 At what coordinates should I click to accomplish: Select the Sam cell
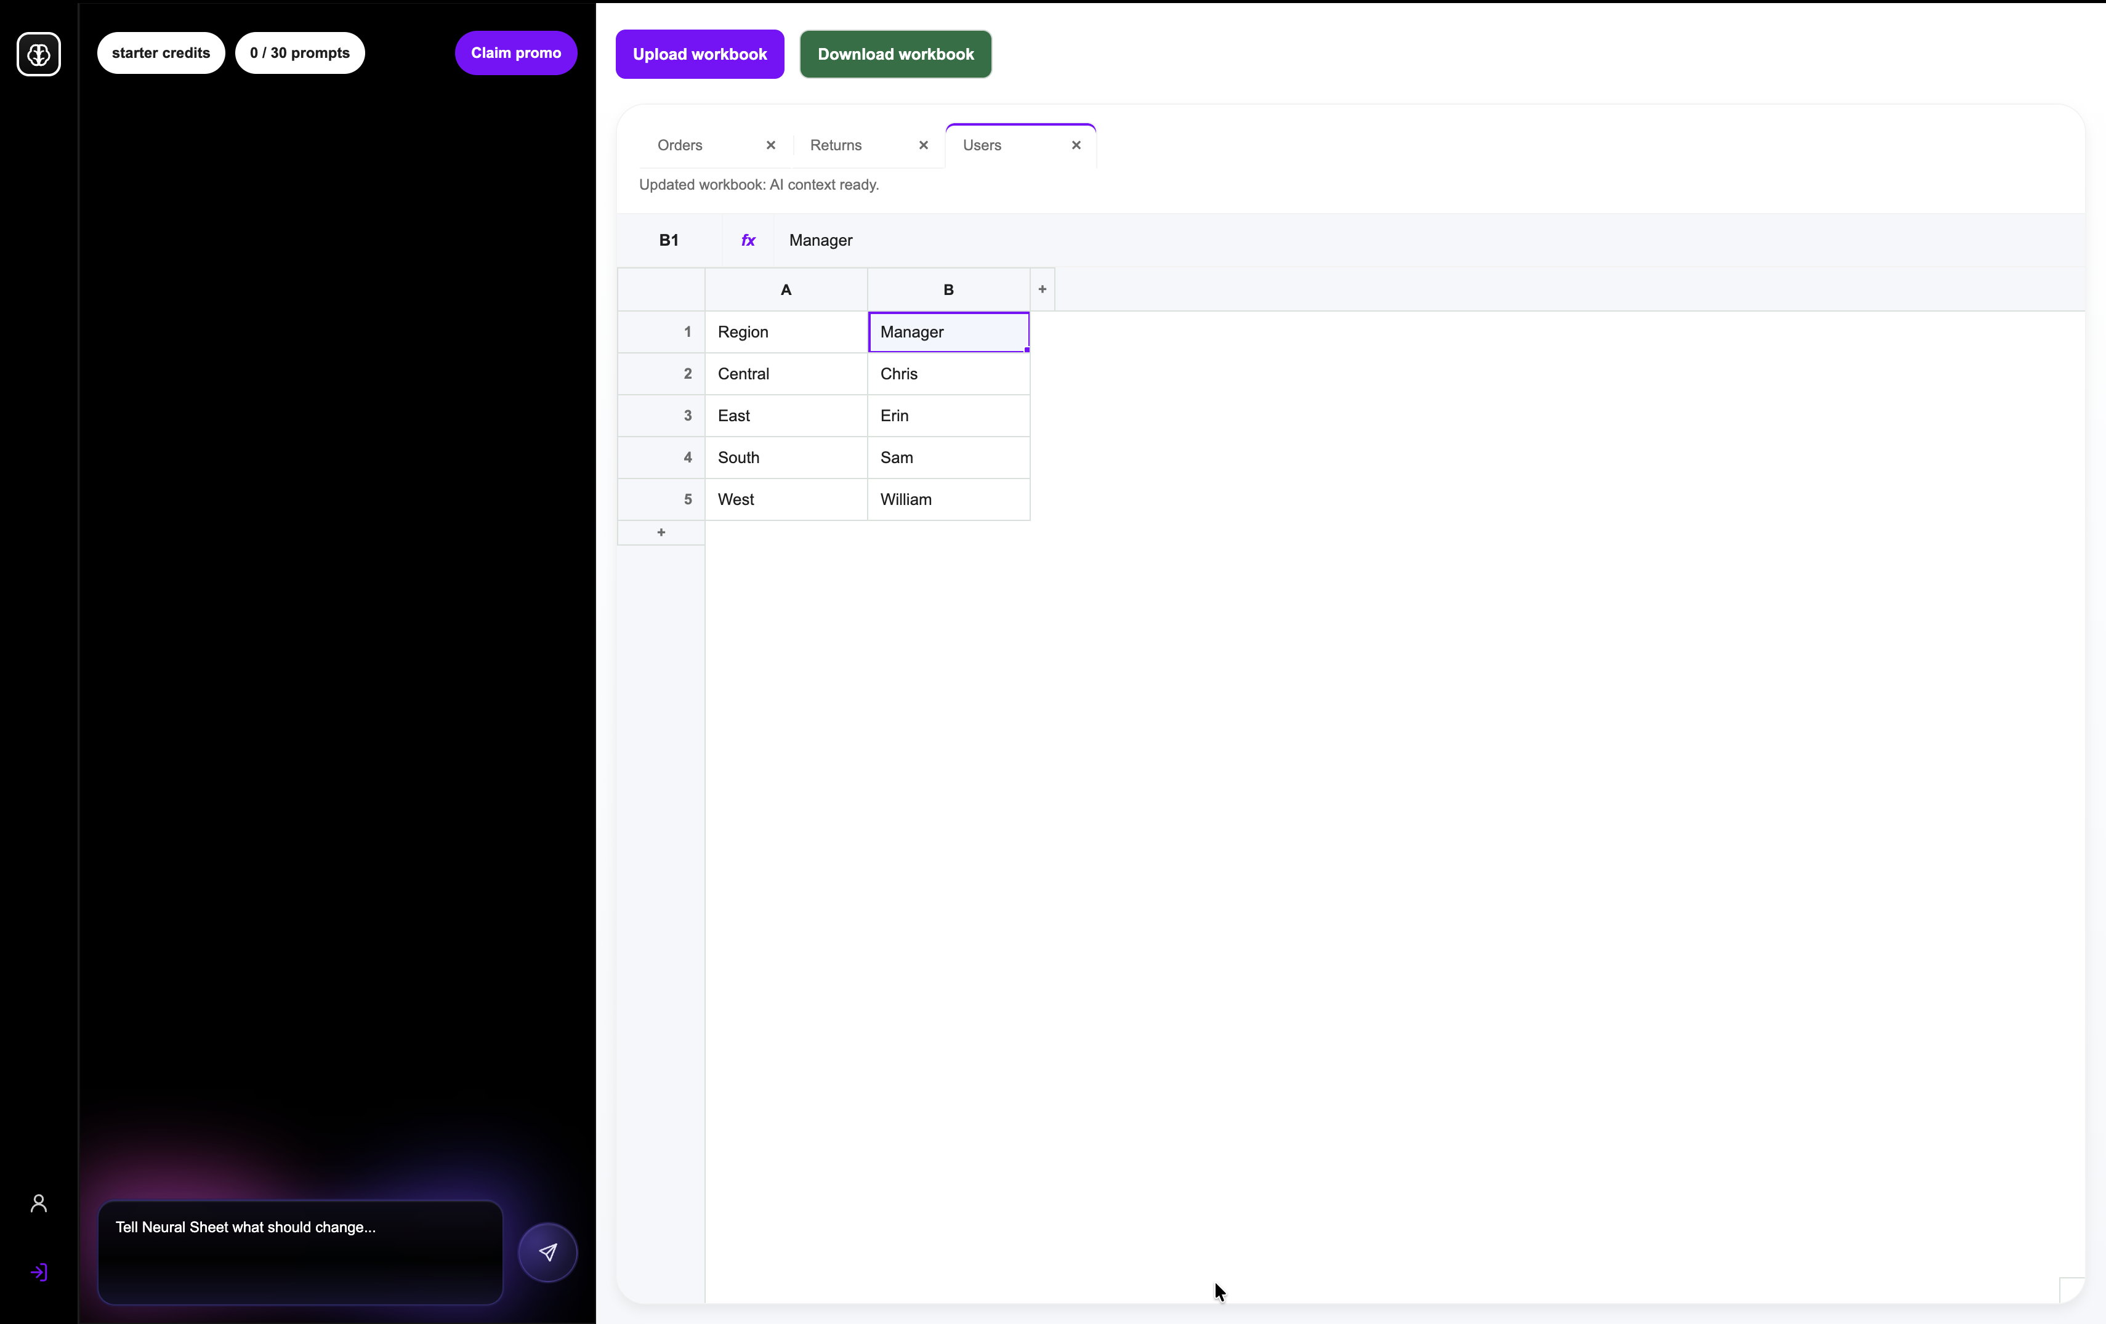(949, 458)
